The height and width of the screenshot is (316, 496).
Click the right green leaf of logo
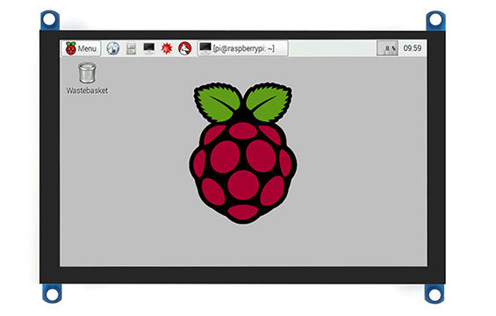tap(269, 103)
